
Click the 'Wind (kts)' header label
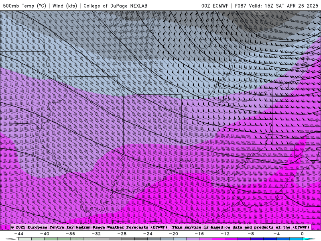click(65, 6)
